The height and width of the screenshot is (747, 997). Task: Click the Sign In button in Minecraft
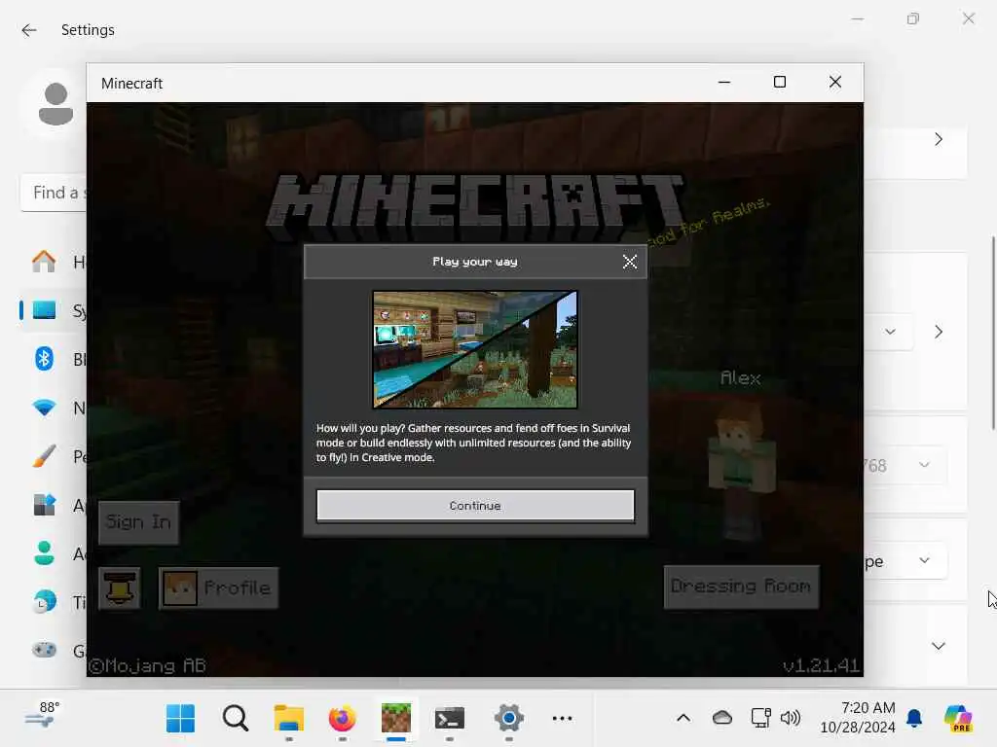[x=138, y=522]
